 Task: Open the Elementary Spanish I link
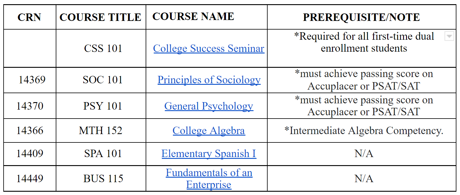click(x=209, y=153)
